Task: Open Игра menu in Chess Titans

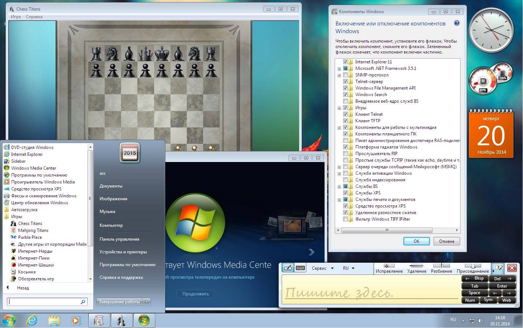Action: [x=16, y=17]
